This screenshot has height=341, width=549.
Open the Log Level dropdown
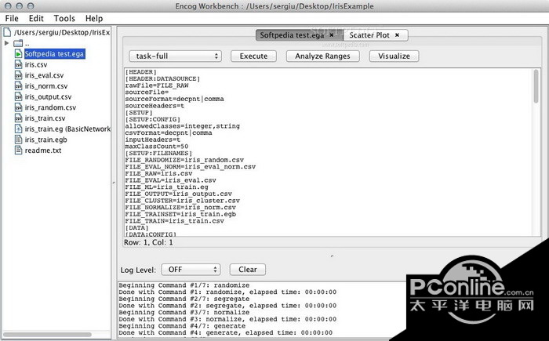[x=191, y=270]
